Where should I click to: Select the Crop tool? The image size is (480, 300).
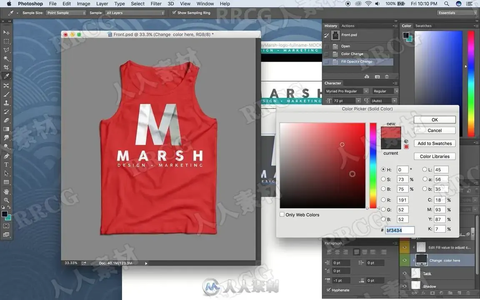tap(6, 67)
